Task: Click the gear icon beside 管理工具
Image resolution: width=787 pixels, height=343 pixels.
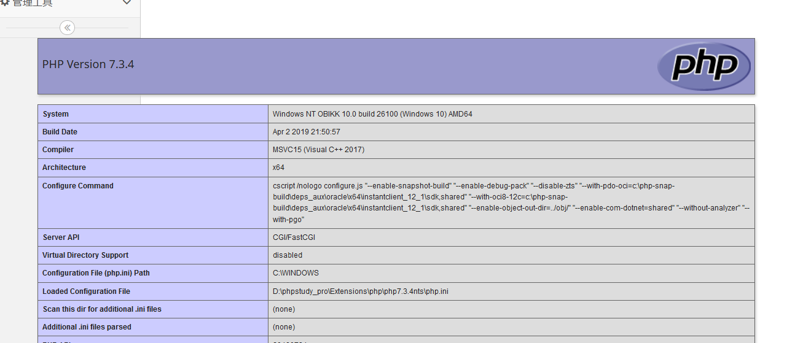Action: pyautogui.click(x=5, y=3)
